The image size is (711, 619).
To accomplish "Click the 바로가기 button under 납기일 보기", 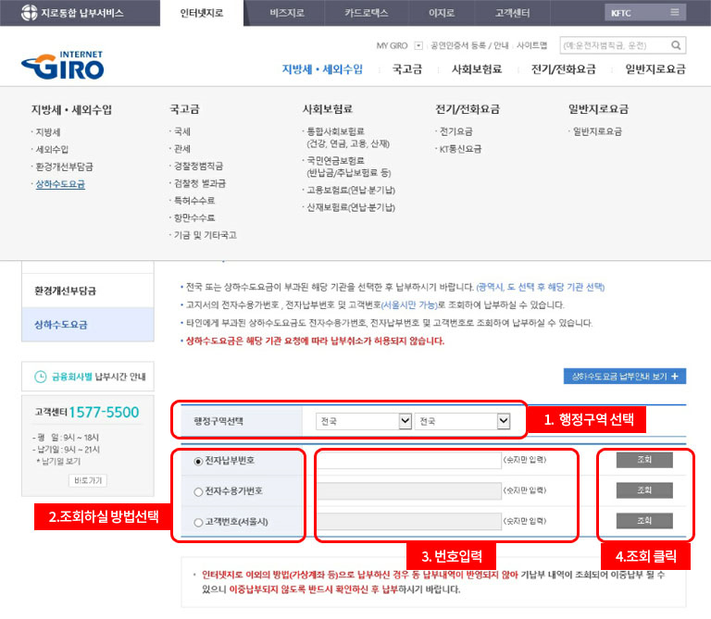I will pos(88,480).
